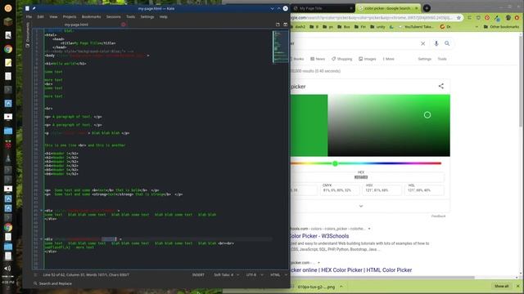Switch to My Page Title browser tab
Viewport: 524px width, 294px height.
point(322,8)
